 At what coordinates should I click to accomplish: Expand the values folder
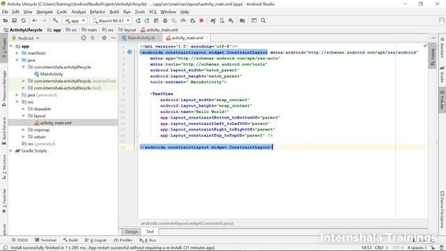(x=23, y=137)
